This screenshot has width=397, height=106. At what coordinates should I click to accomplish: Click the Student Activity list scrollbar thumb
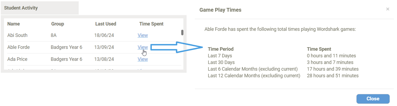click(182, 33)
